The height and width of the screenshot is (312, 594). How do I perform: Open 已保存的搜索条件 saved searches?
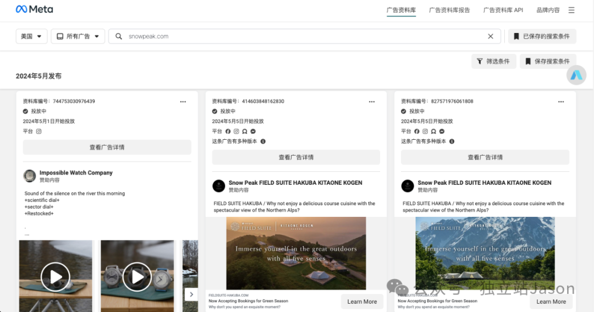click(542, 36)
